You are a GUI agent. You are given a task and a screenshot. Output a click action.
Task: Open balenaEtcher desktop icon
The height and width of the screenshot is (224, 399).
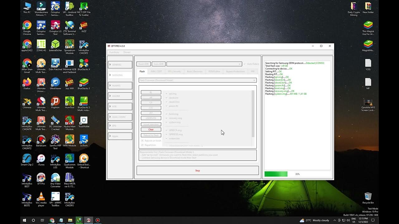(x=55, y=45)
